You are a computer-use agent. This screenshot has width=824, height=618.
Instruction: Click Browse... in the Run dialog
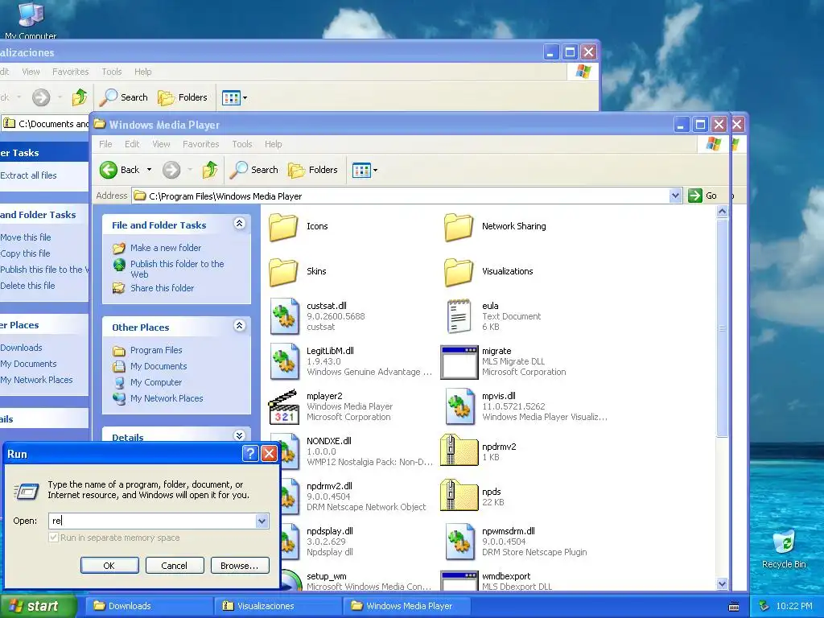240,566
